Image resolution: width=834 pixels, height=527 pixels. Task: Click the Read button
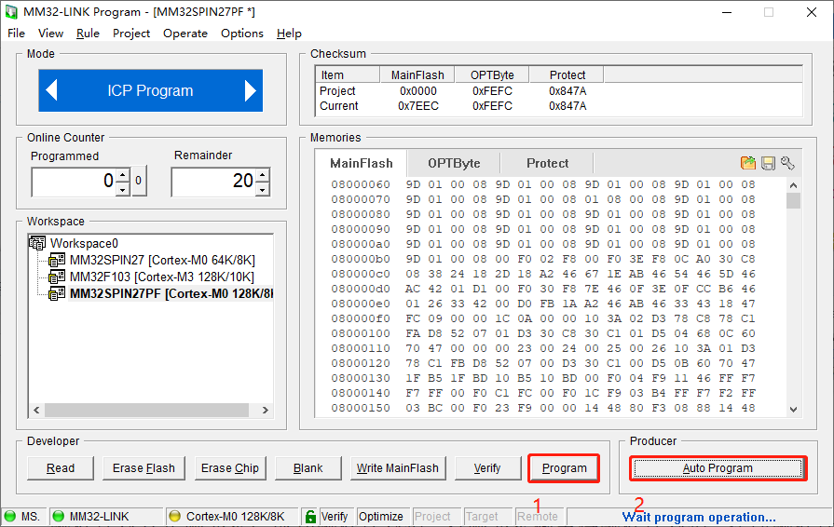pos(60,468)
